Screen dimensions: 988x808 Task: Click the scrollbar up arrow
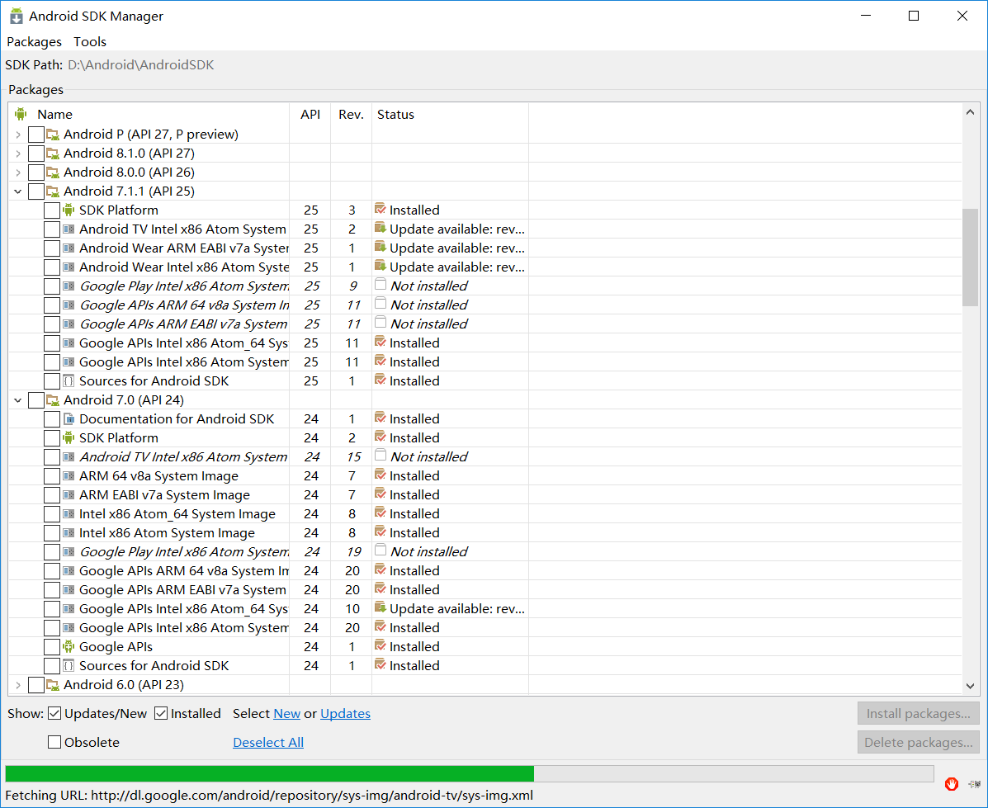tap(970, 112)
